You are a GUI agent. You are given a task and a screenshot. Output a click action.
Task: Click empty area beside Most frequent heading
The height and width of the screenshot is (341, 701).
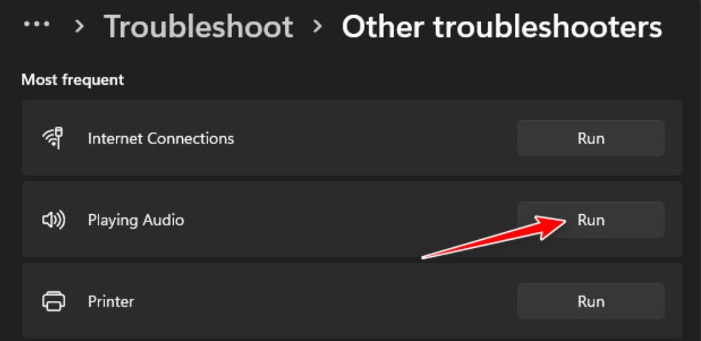402,80
